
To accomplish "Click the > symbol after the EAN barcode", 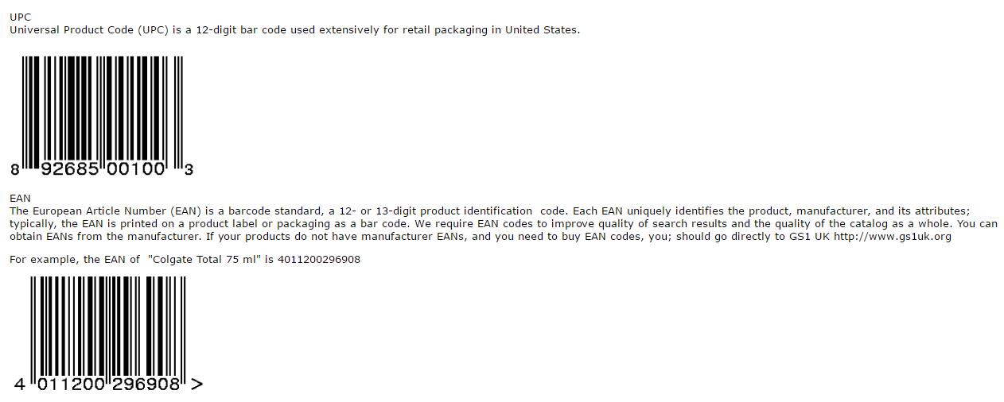I will (197, 385).
